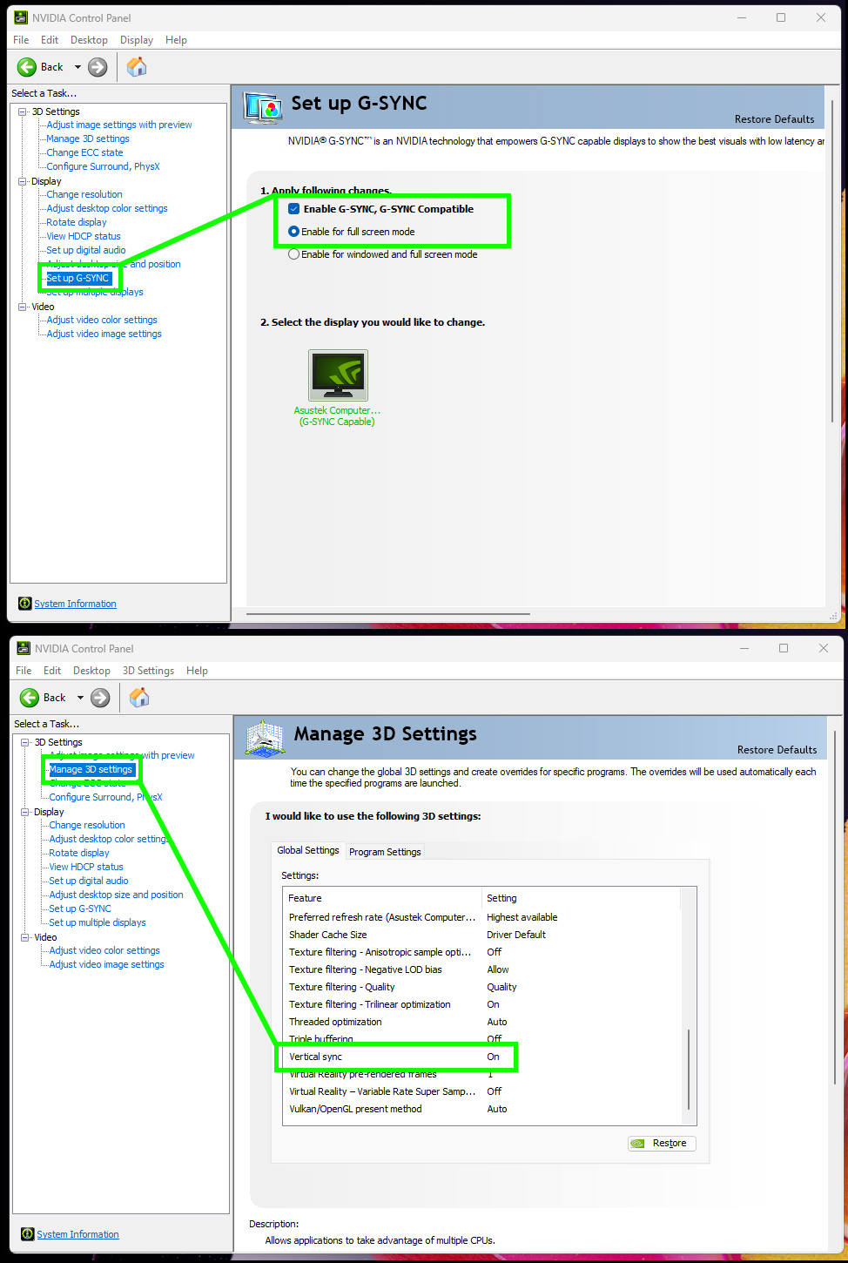This screenshot has width=848, height=1263.
Task: Click Restore Defaults for G-SYNC
Action: point(774,118)
